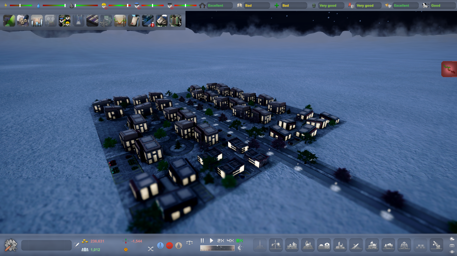Open the disabled info sign panel

point(51,20)
